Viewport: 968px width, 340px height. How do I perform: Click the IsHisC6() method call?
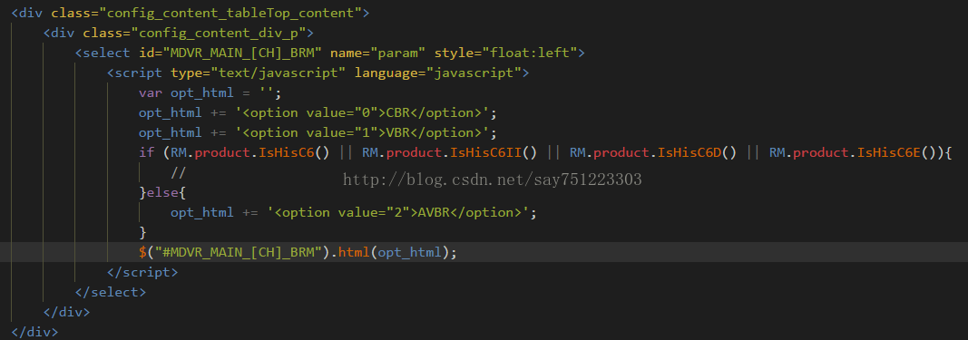(294, 152)
